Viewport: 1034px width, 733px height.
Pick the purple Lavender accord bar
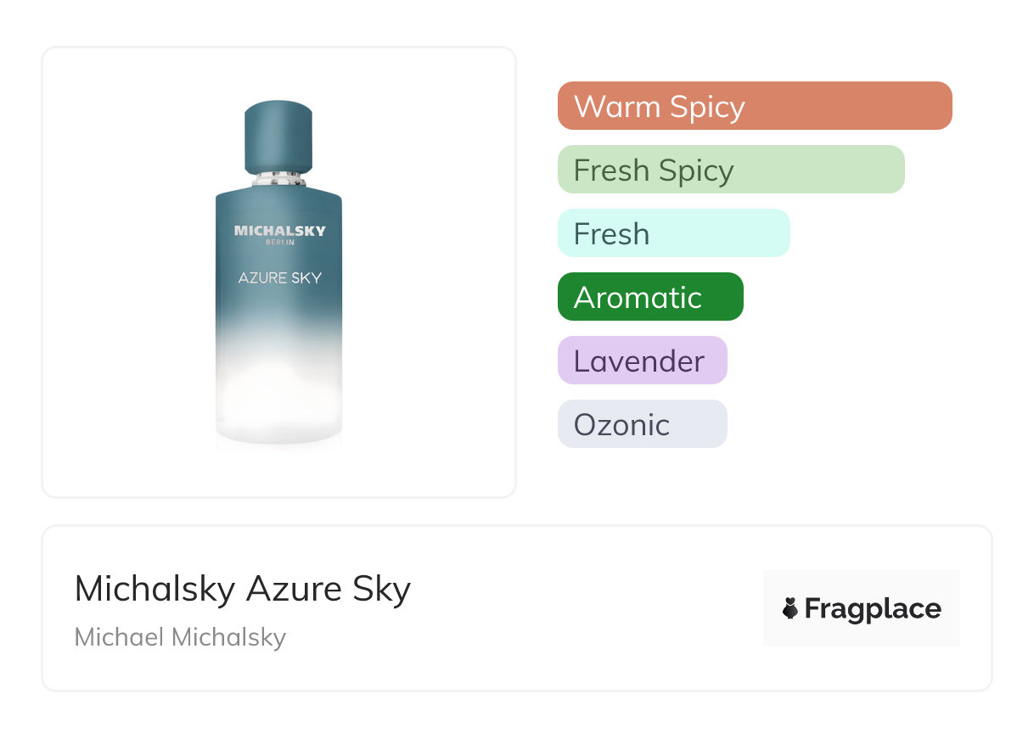click(642, 361)
